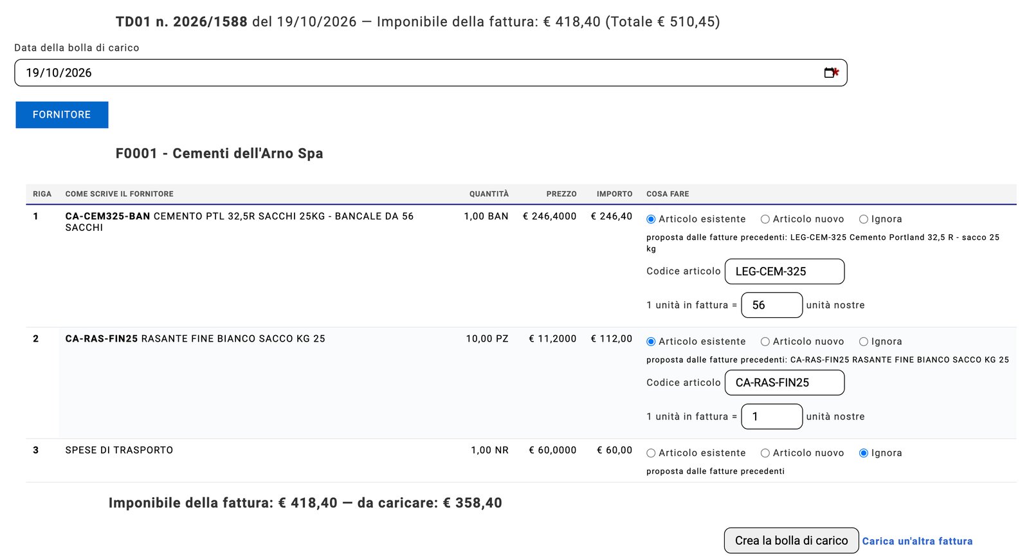Click the quantity '1,00 BAN'

click(x=486, y=216)
